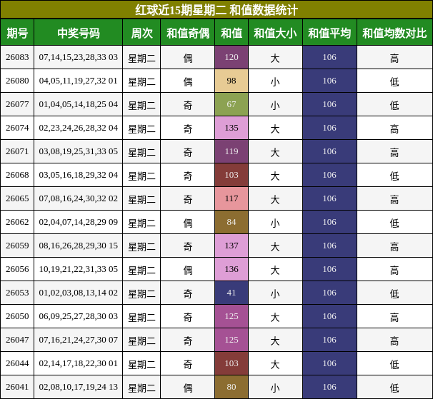Click winning numbers 02,23,24,26,28,32 04

point(78,128)
